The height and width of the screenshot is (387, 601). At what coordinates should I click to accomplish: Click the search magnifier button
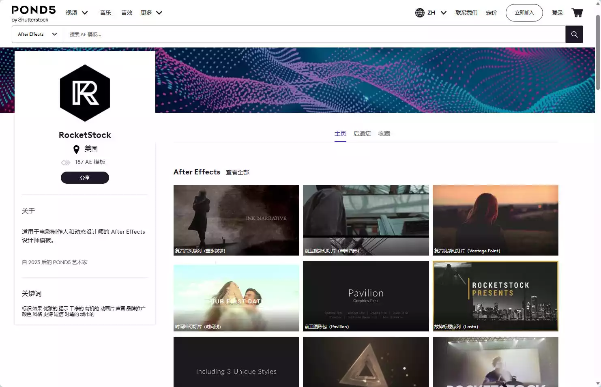coord(574,34)
